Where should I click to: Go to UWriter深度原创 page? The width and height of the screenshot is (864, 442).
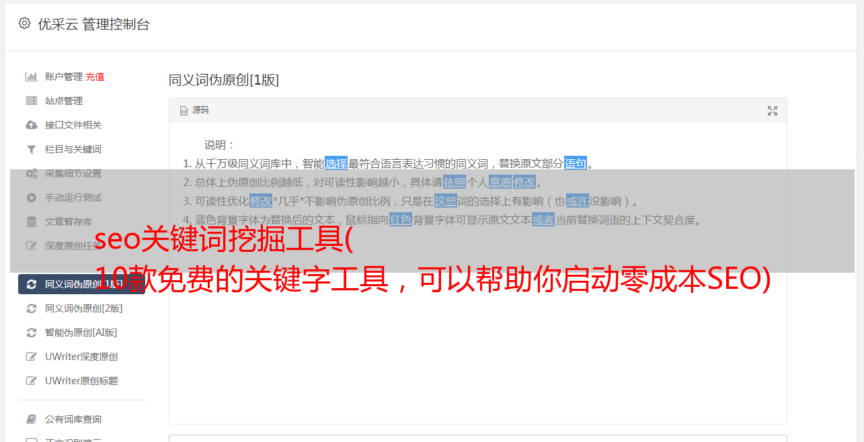tap(81, 357)
